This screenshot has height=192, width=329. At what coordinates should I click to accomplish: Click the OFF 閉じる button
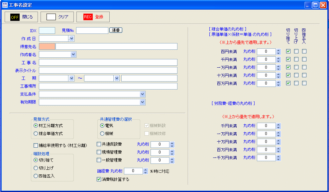(21, 17)
